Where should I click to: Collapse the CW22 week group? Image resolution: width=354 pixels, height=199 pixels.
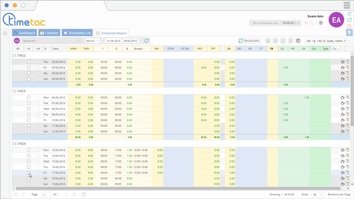point(14,55)
